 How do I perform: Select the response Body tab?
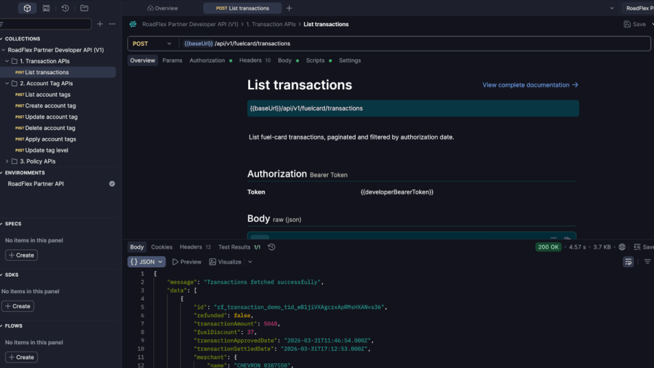[137, 247]
